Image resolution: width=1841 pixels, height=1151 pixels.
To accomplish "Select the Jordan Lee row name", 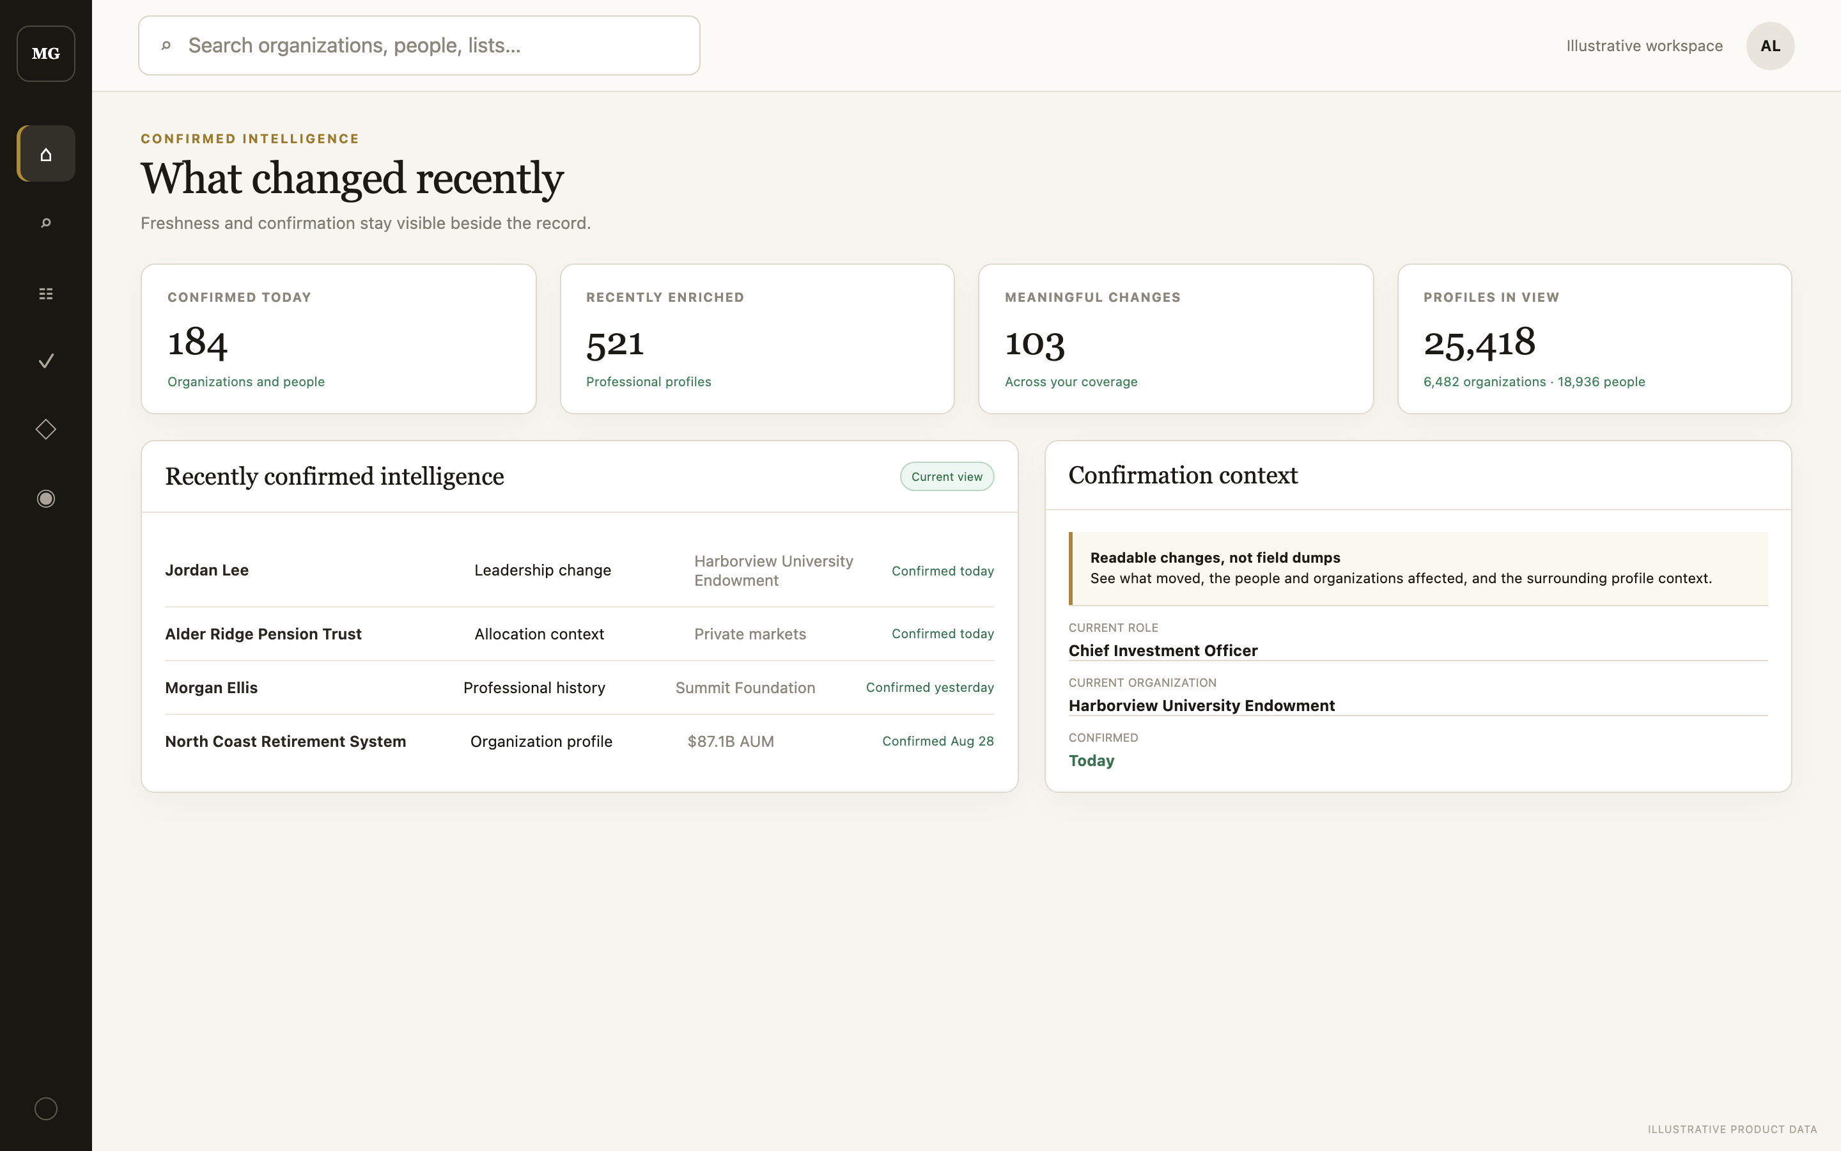I will (x=207, y=570).
